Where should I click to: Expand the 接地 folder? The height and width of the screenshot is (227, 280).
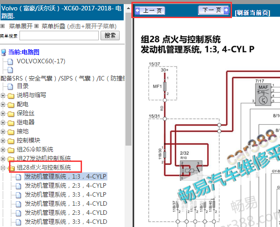[x=3, y=132]
